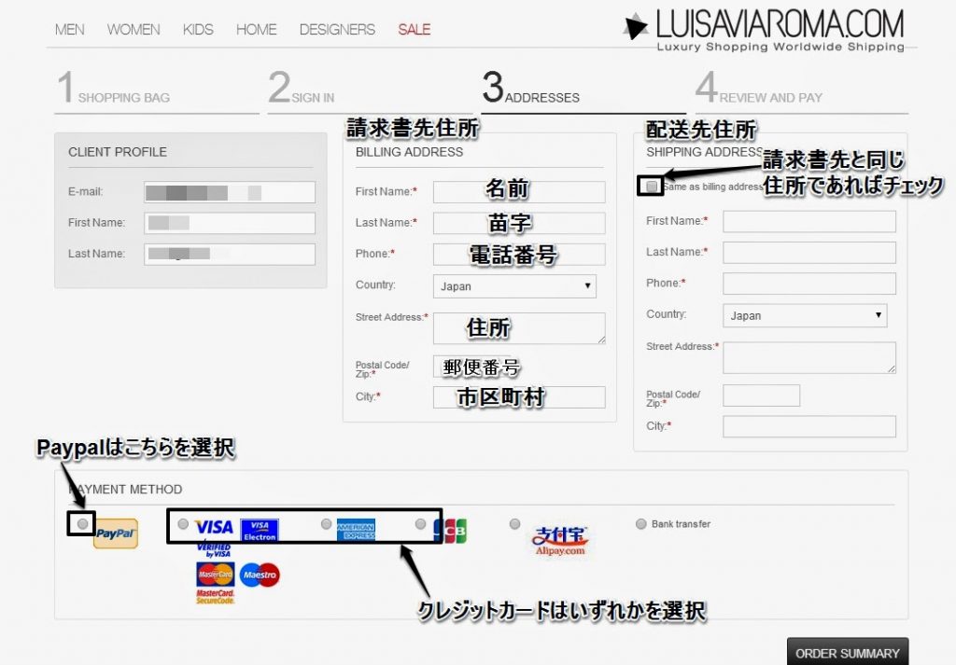Select the American Express radio button
The height and width of the screenshot is (665, 956).
point(326,524)
